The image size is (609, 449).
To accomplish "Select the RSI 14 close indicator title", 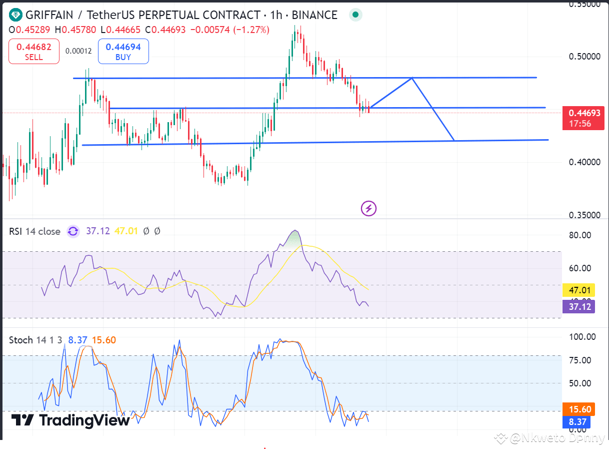I will click(x=35, y=231).
